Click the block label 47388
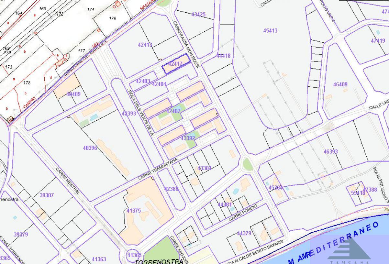 point(370,190)
